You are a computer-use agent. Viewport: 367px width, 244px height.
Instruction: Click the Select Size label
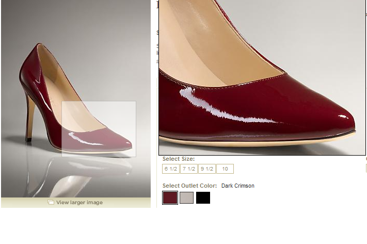coord(179,159)
